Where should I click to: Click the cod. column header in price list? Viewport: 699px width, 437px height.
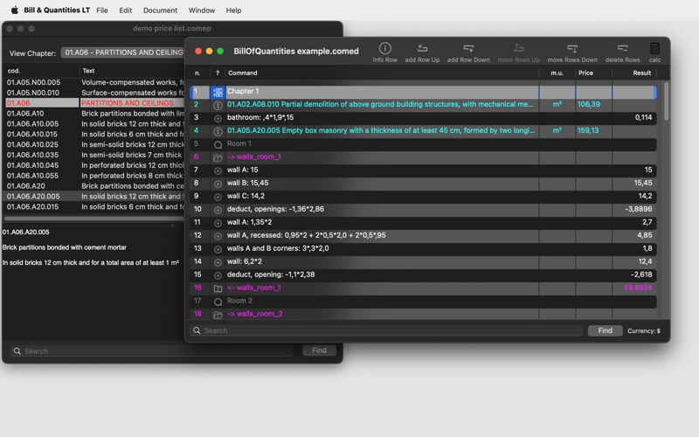click(41, 71)
